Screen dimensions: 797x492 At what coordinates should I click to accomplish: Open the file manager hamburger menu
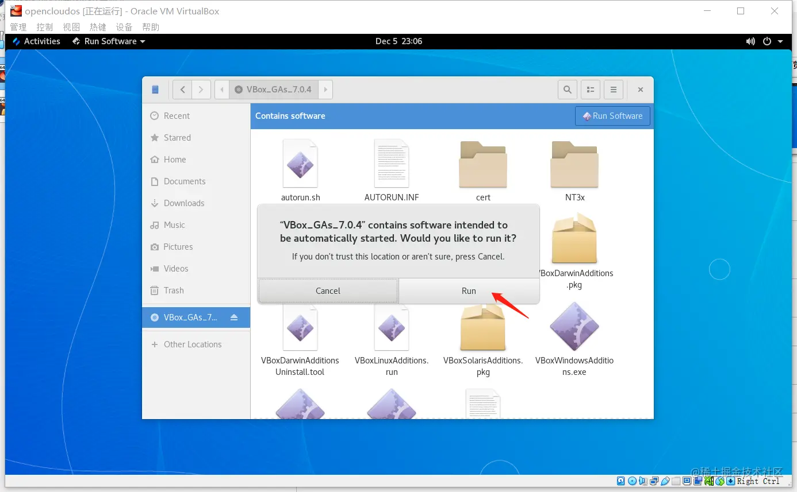pos(614,90)
